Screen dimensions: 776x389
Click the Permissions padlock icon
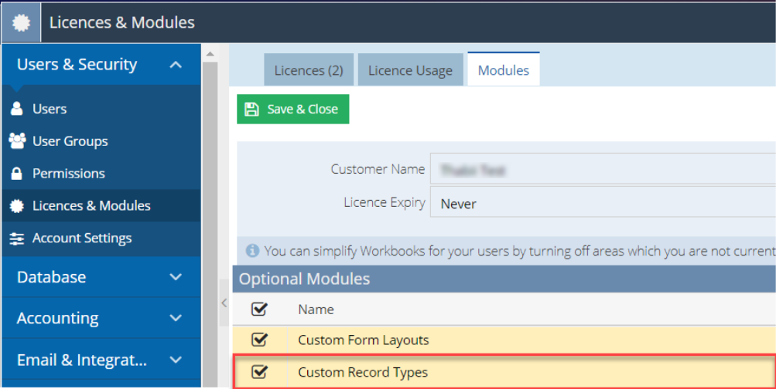[x=17, y=173]
